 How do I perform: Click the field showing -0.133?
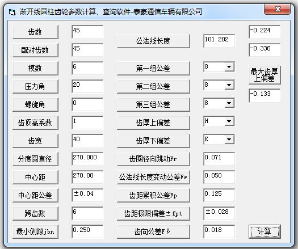265,95
